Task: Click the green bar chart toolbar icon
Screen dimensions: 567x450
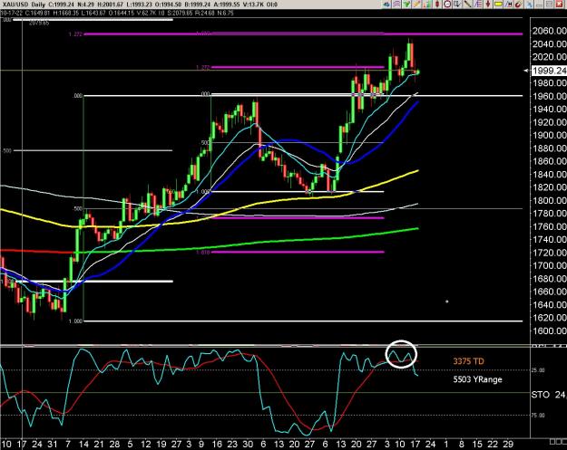Action: tap(427, 5)
